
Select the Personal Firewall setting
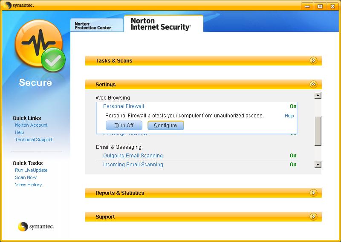point(123,106)
